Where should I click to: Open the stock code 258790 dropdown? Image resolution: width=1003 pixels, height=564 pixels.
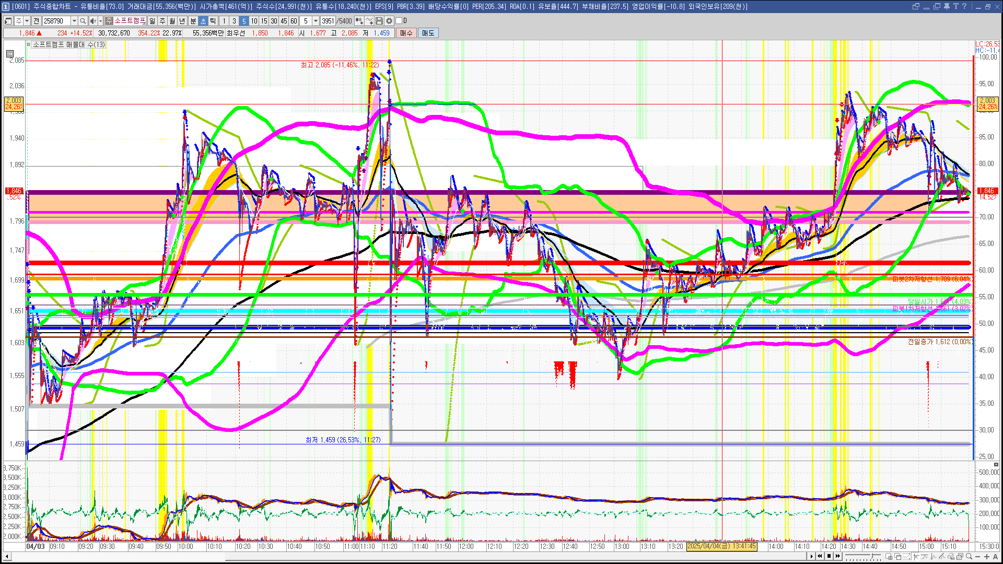tap(74, 21)
